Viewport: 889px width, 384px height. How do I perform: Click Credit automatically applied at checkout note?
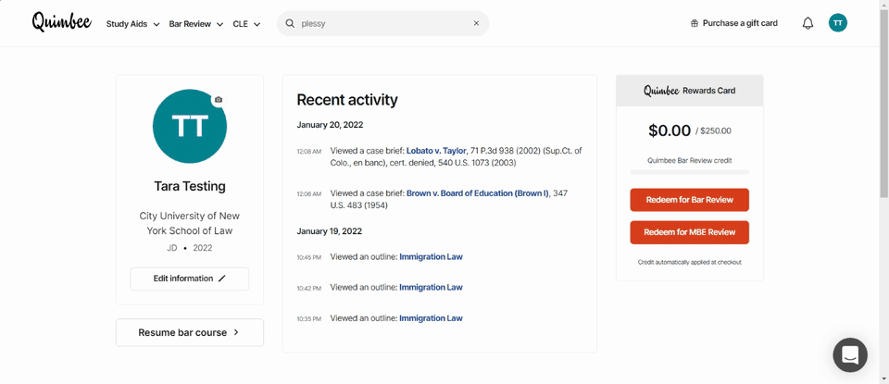pyautogui.click(x=689, y=263)
